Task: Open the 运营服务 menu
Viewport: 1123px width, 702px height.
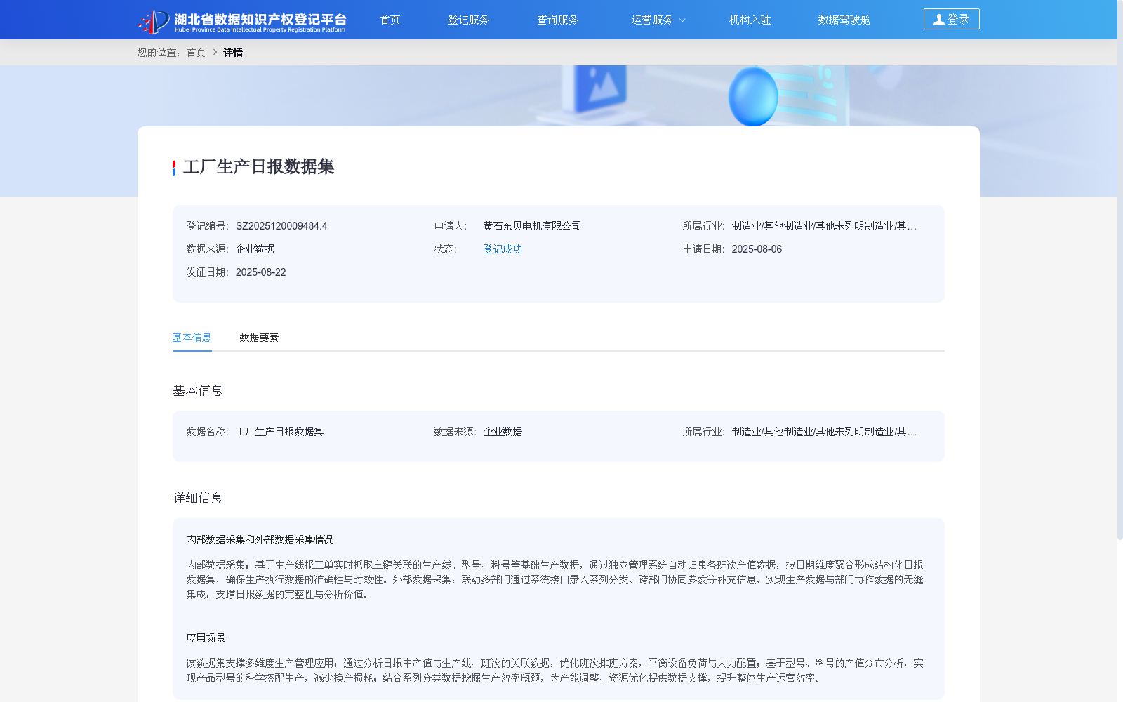Action: coord(652,20)
